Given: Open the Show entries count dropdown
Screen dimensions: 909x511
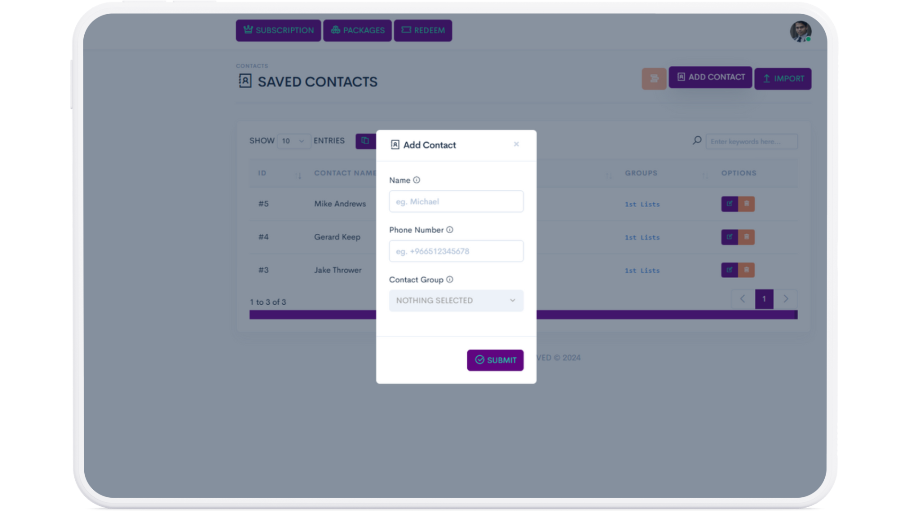Looking at the screenshot, I should click(x=293, y=141).
